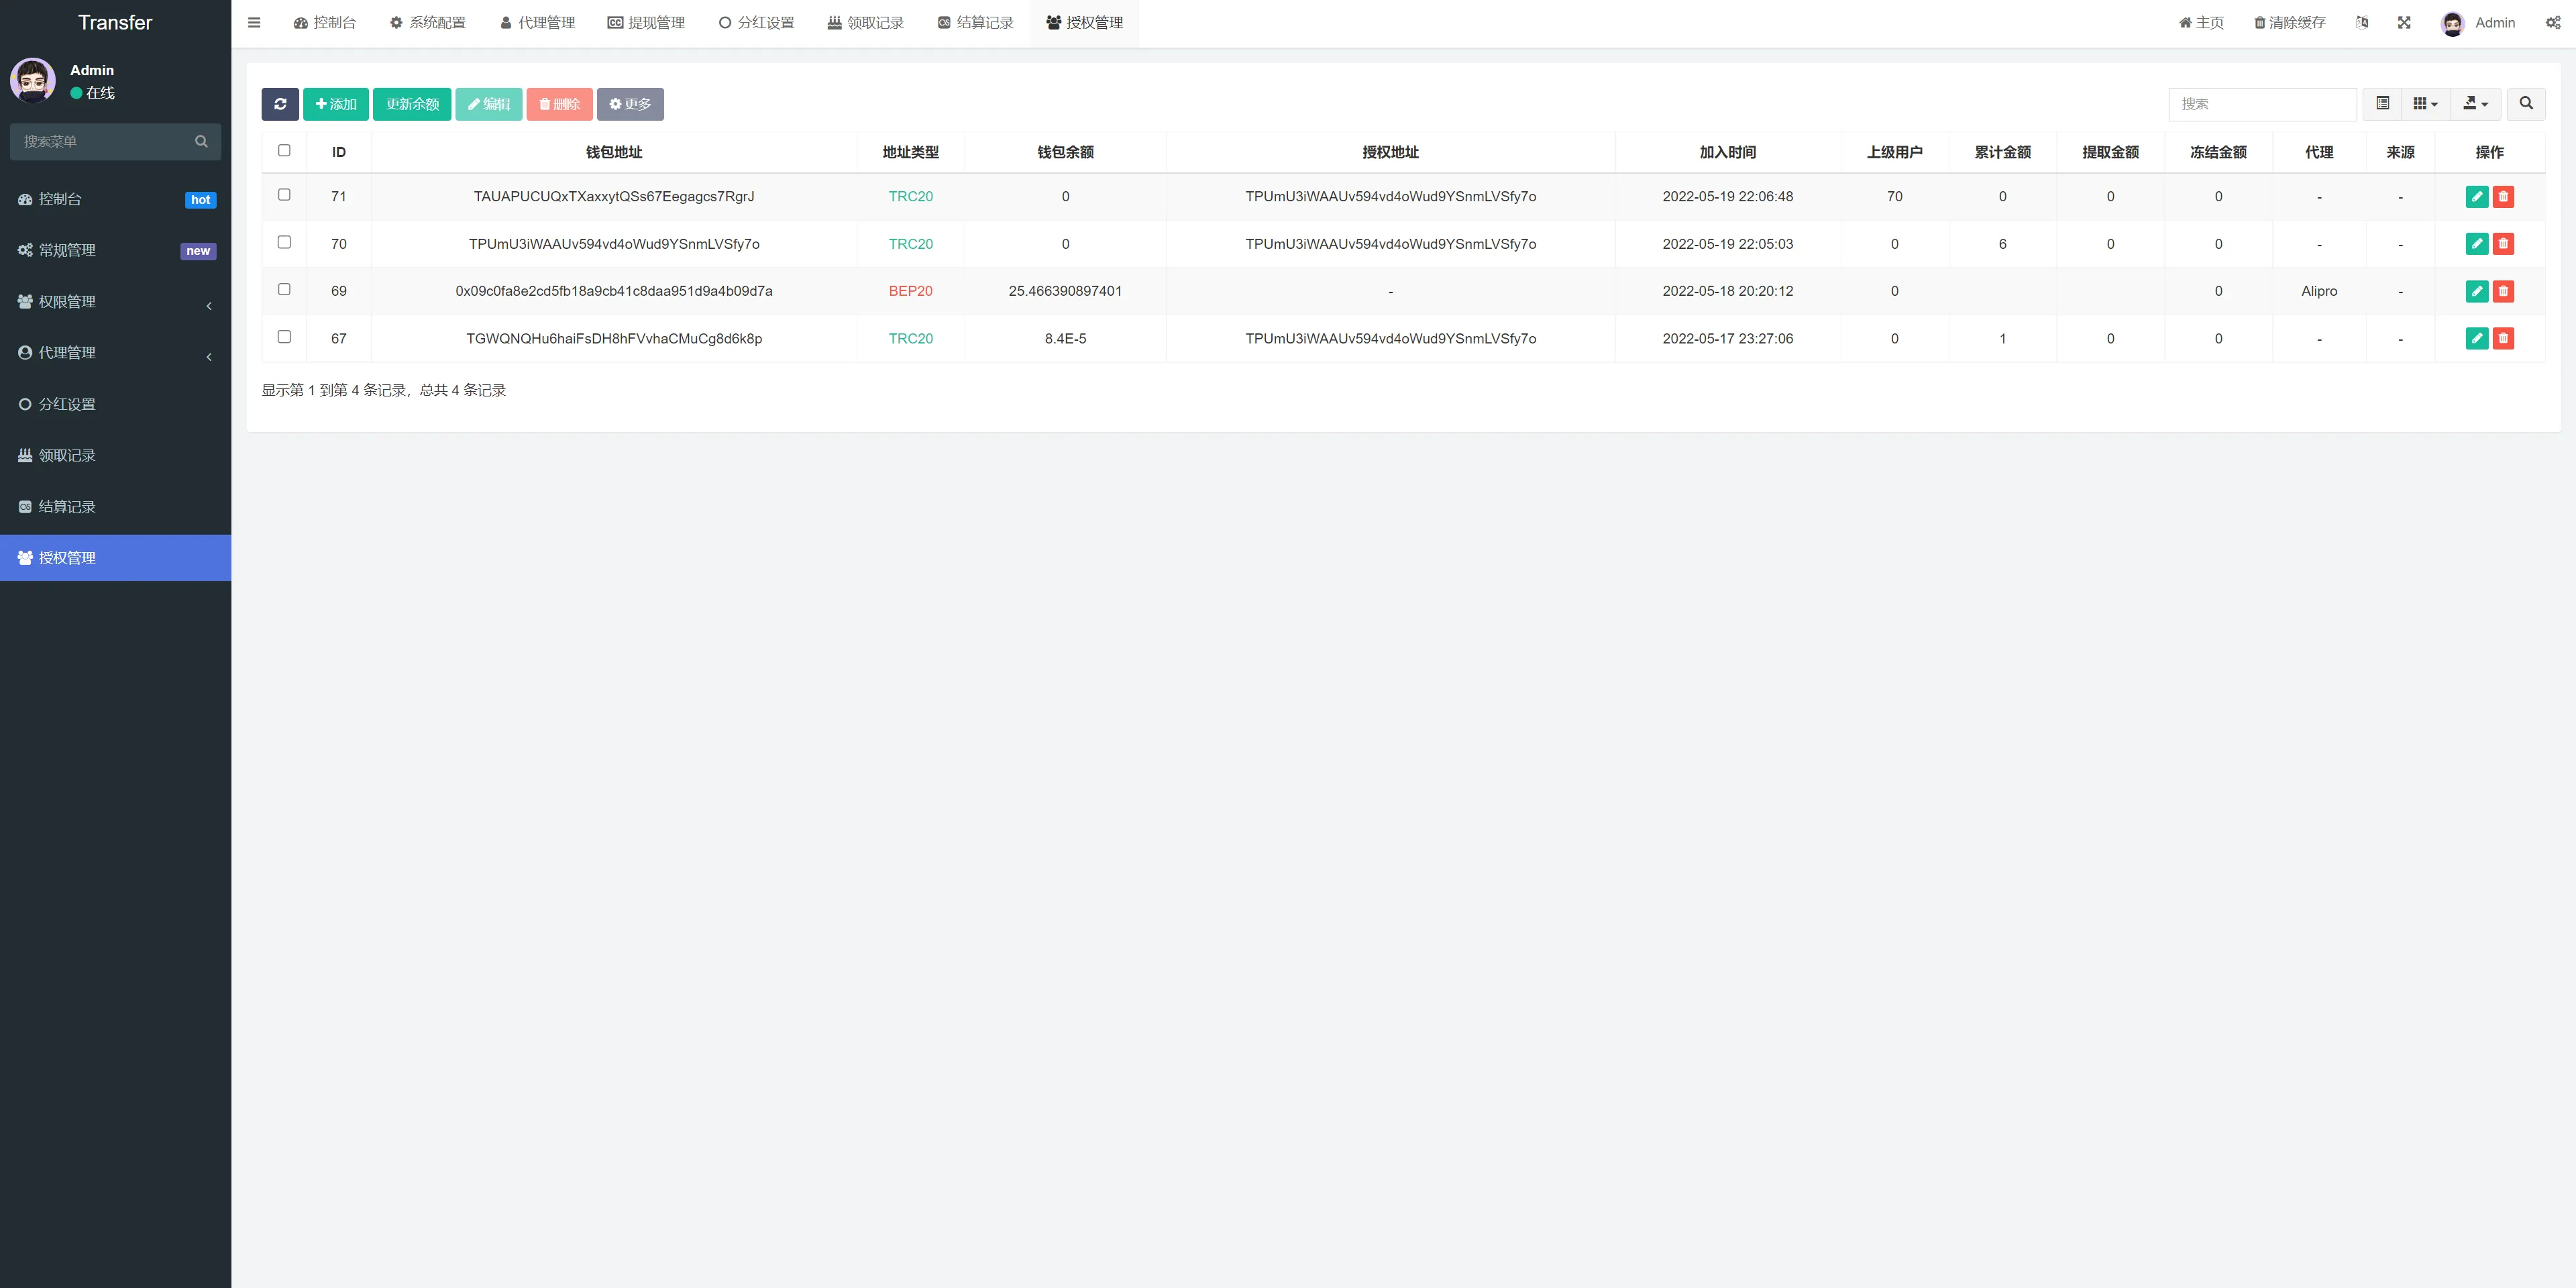This screenshot has width=2576, height=1288.
Task: Open 领取记录 in the sidebar
Action: coord(67,456)
